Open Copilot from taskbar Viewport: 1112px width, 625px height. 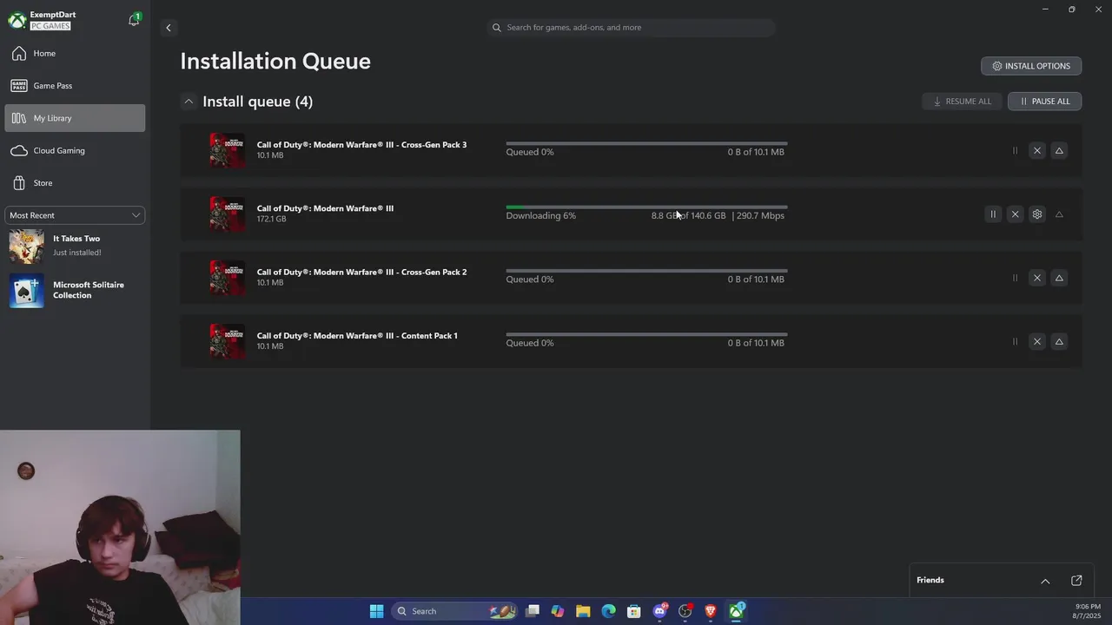(x=558, y=611)
